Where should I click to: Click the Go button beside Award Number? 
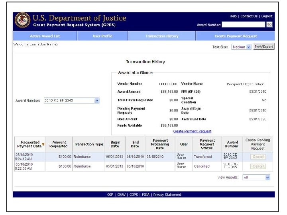pyautogui.click(x=269, y=24)
